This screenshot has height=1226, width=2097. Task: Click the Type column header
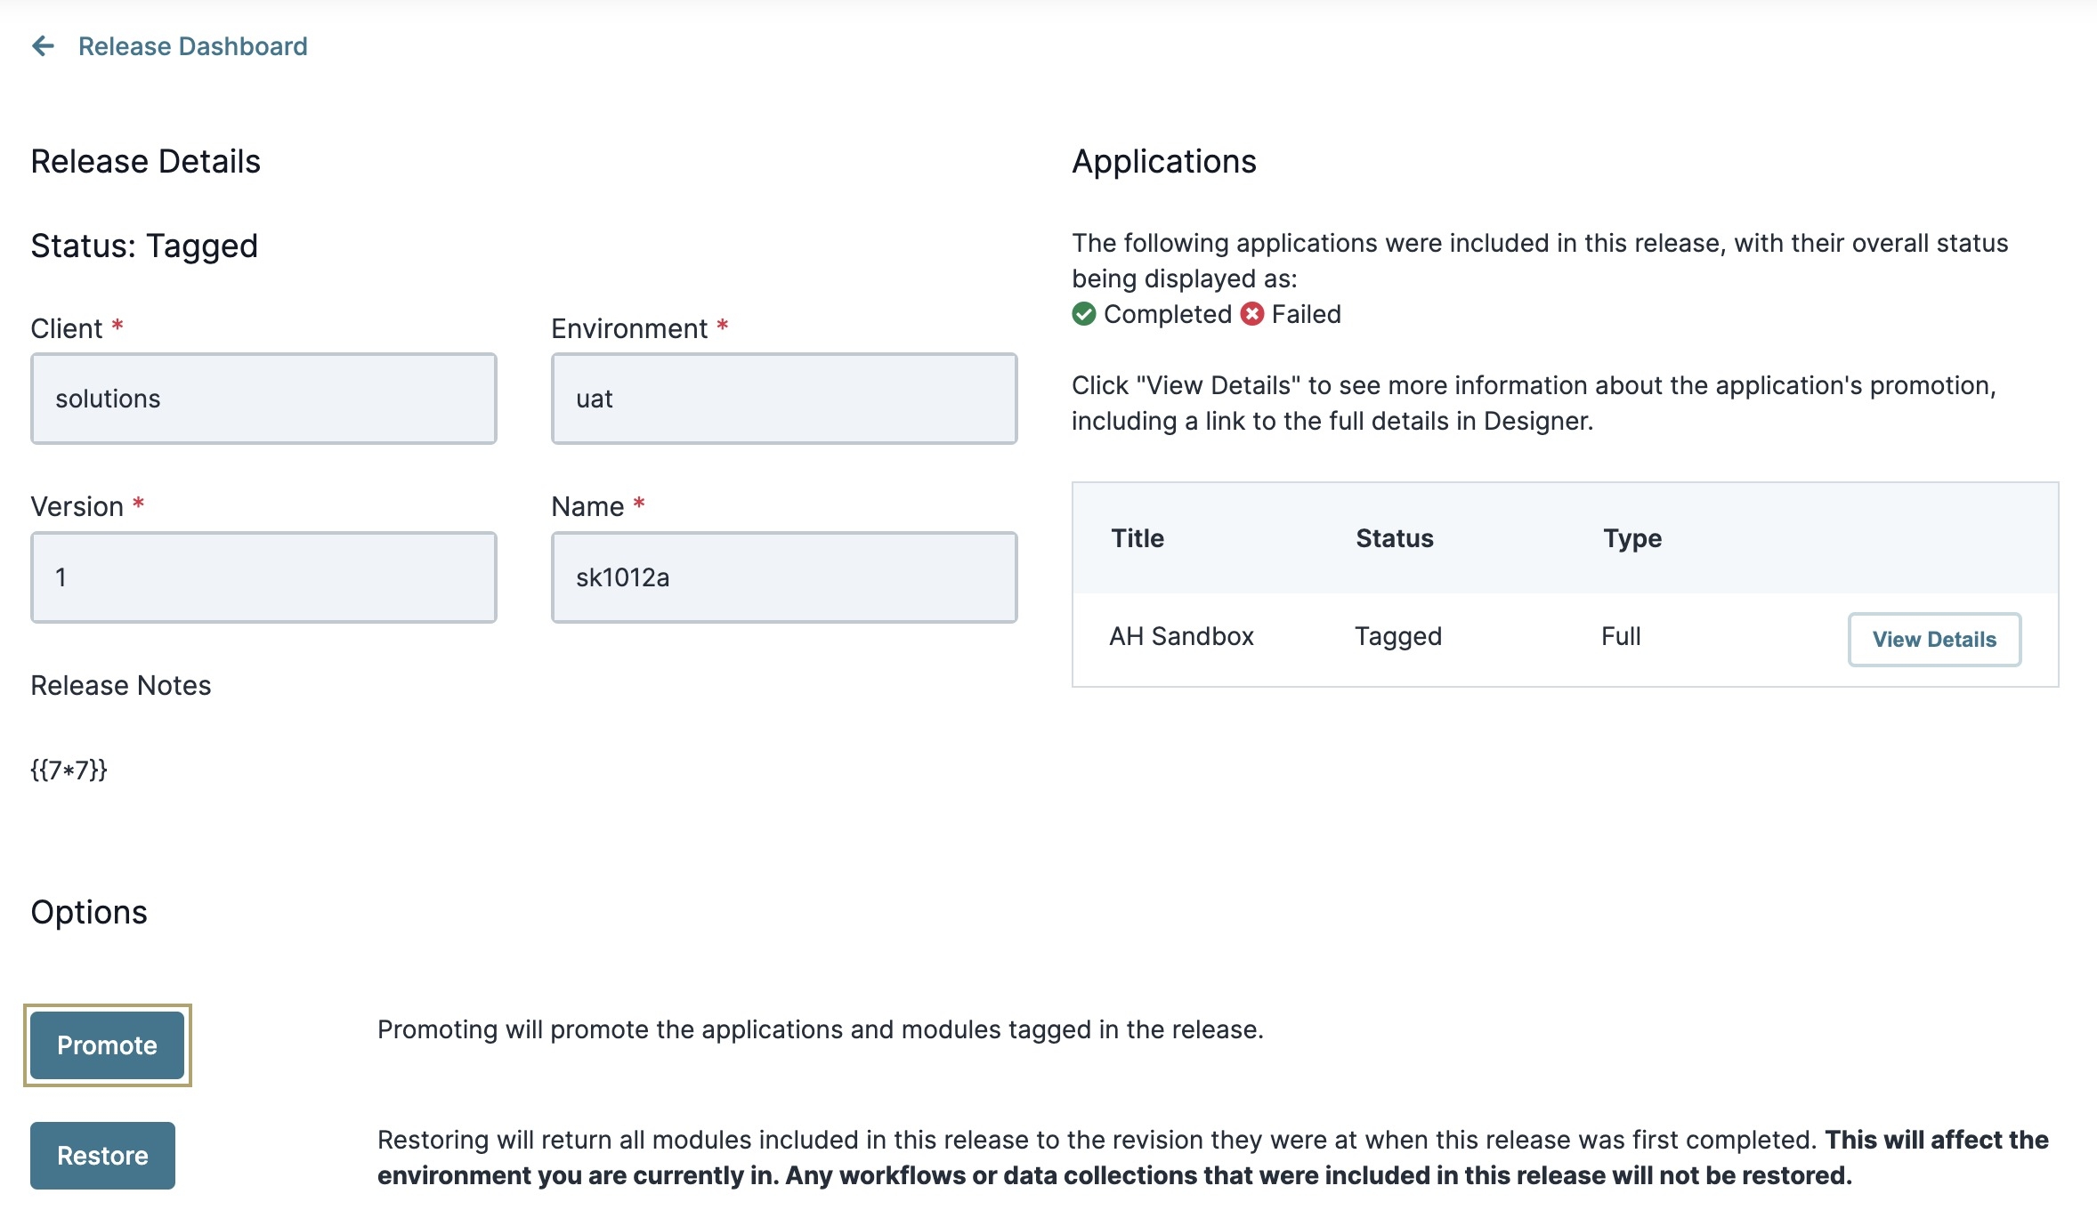click(x=1632, y=538)
